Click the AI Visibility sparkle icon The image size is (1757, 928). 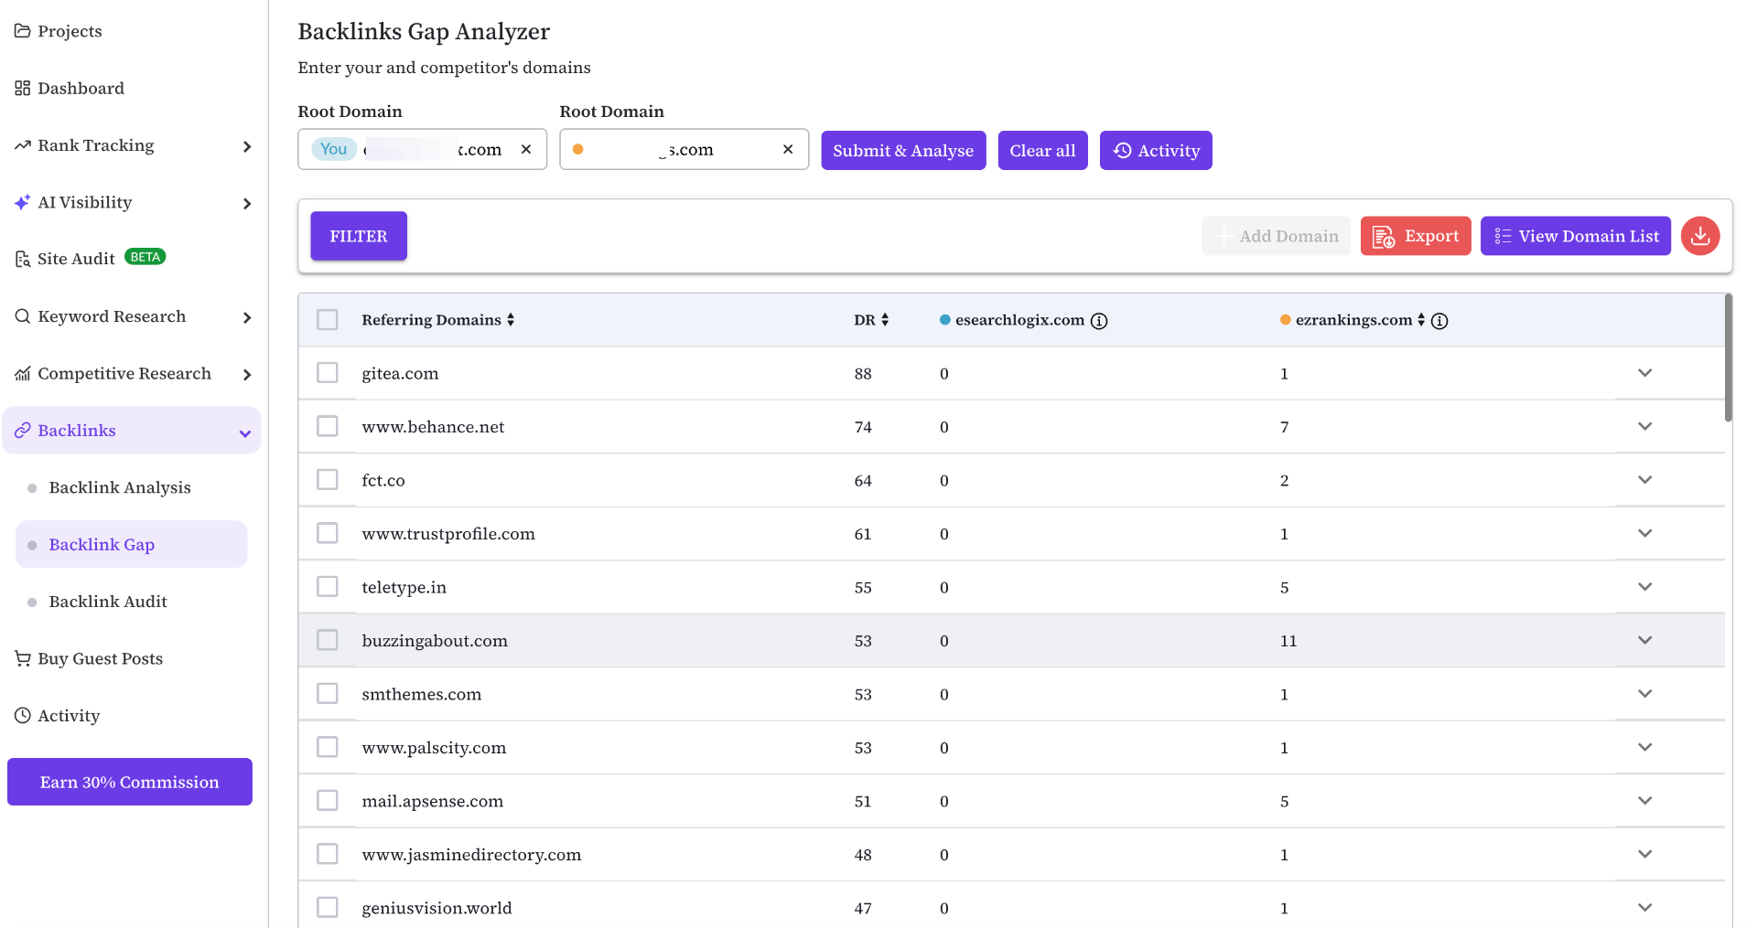point(23,202)
